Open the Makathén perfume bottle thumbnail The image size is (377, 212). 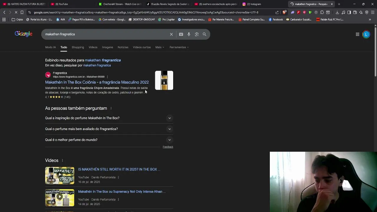[164, 80]
